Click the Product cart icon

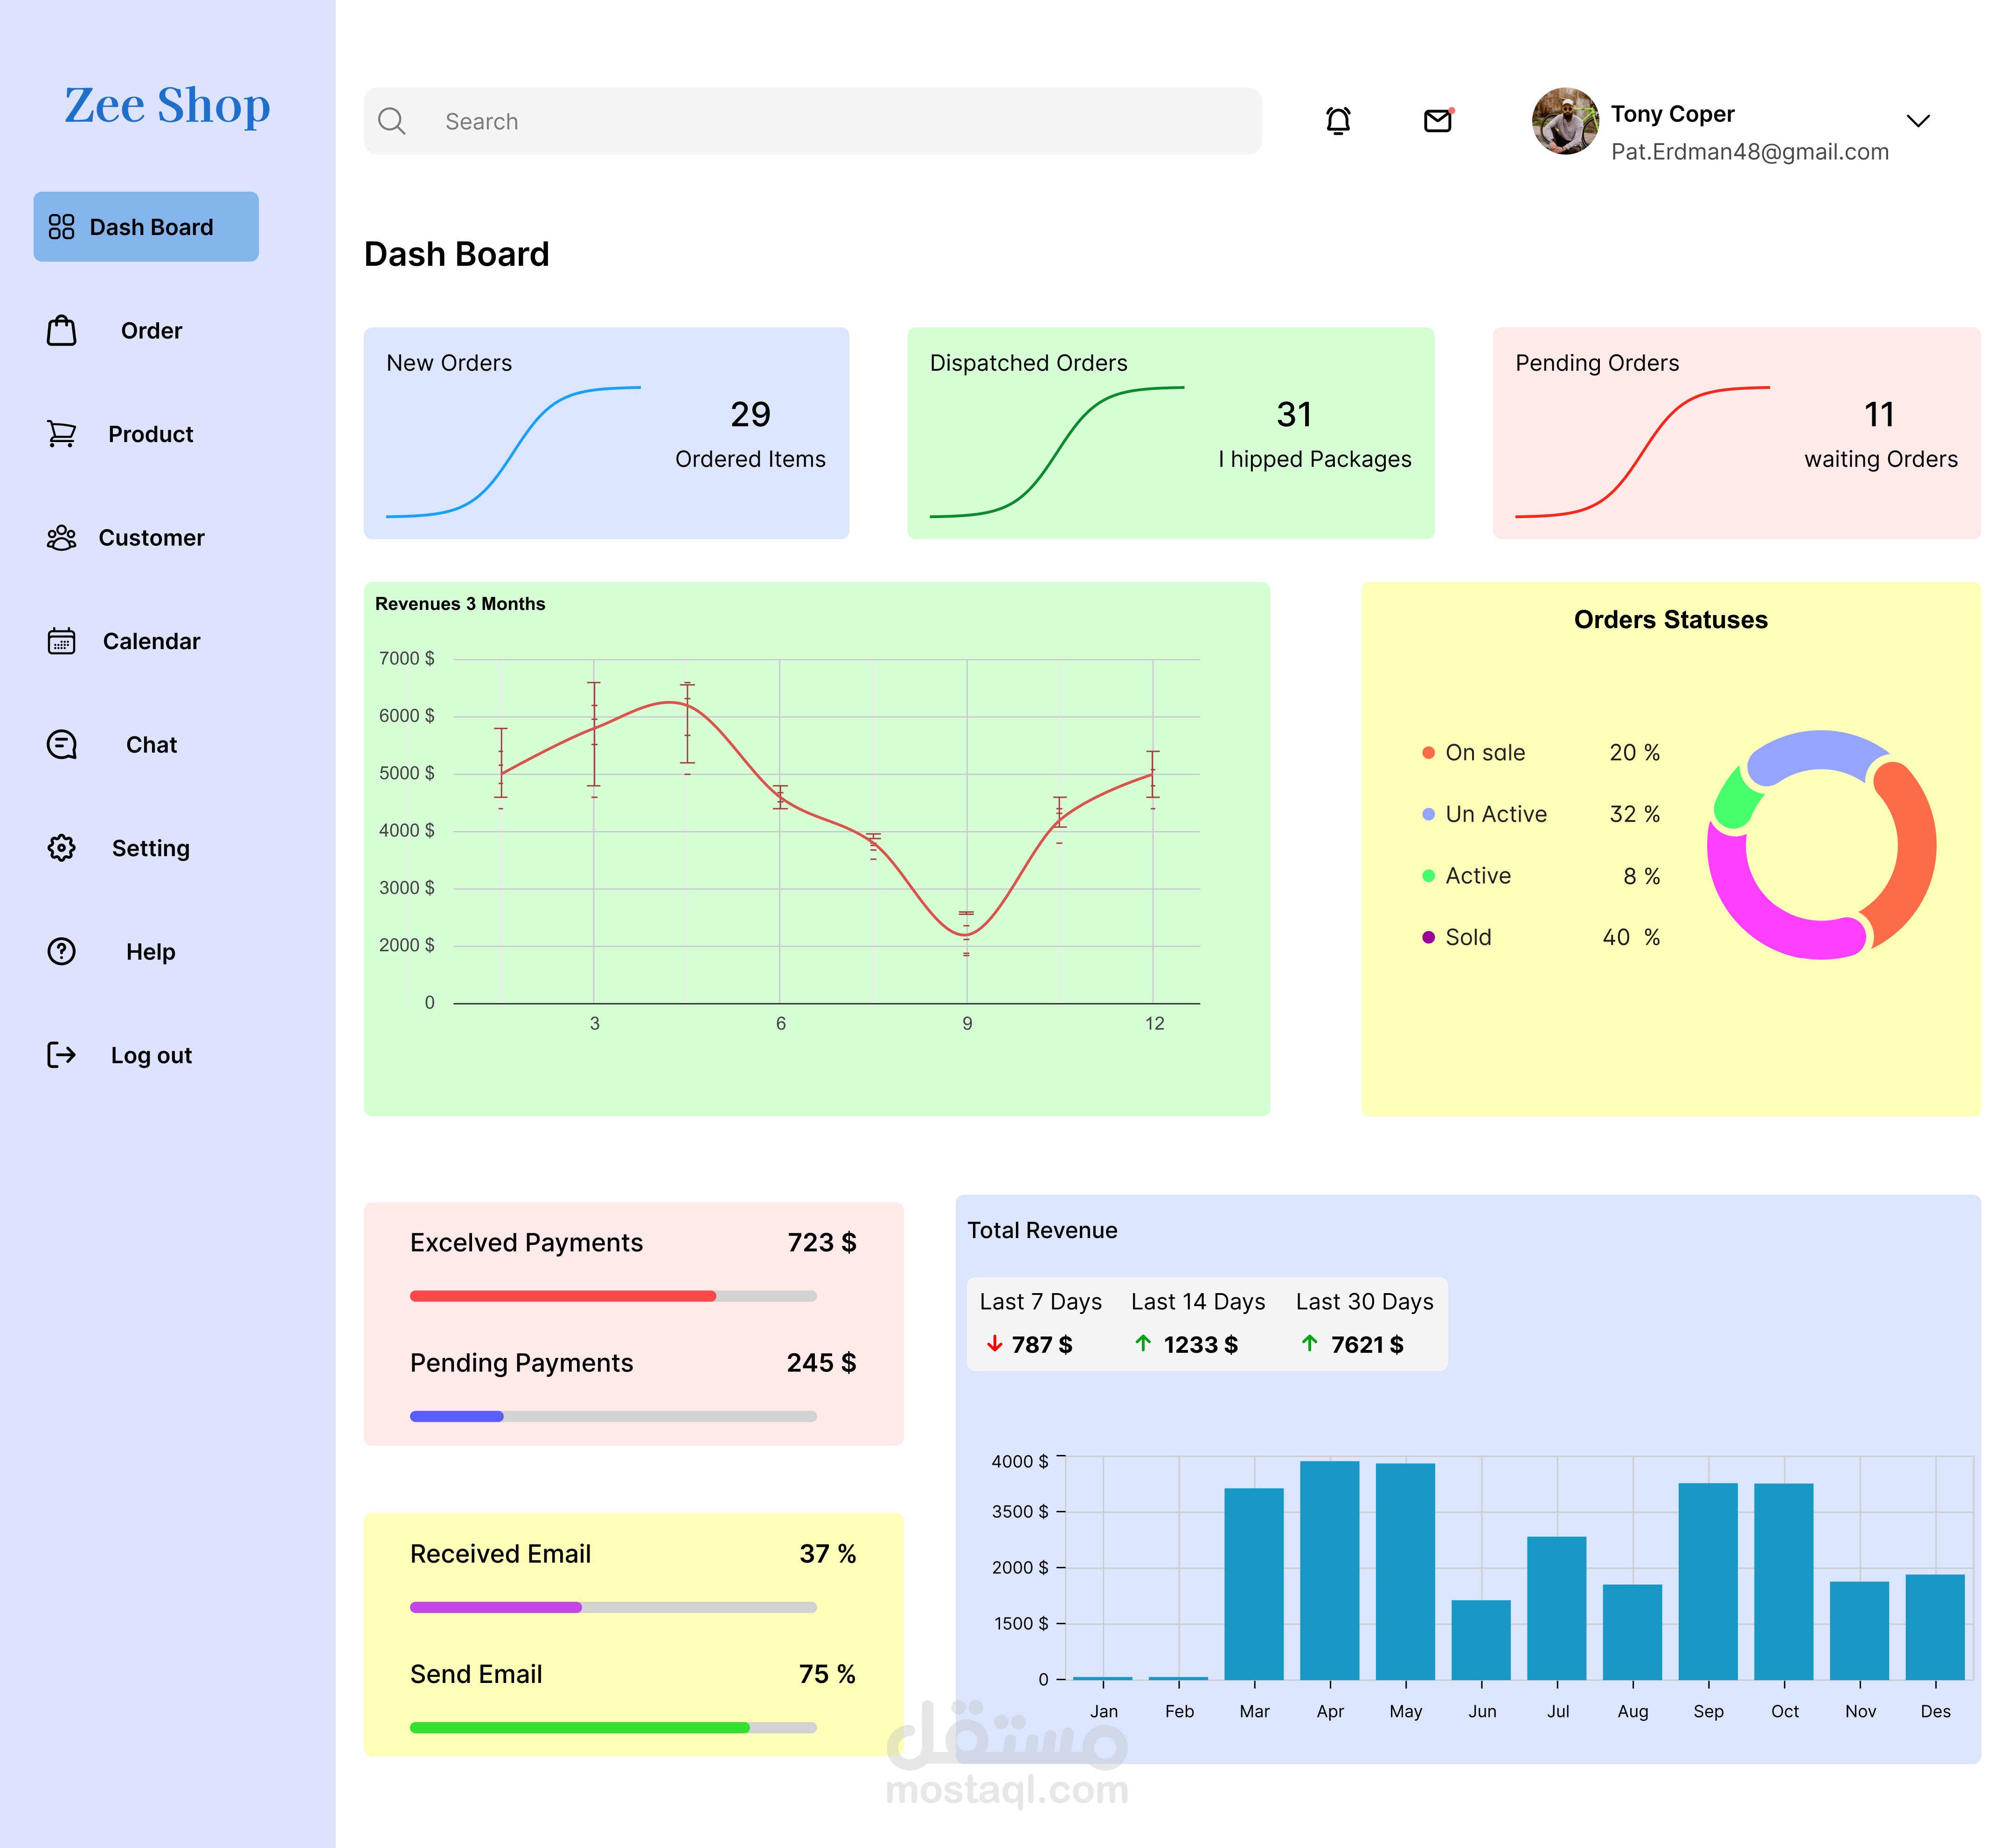[62, 434]
